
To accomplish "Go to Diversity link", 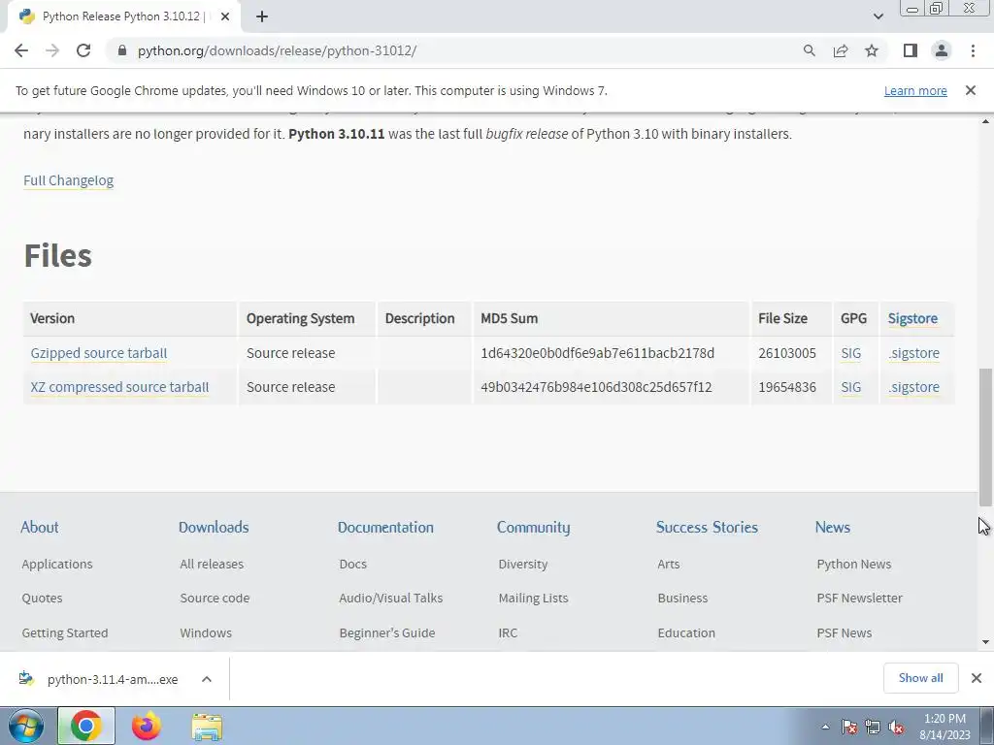I will pos(523,564).
